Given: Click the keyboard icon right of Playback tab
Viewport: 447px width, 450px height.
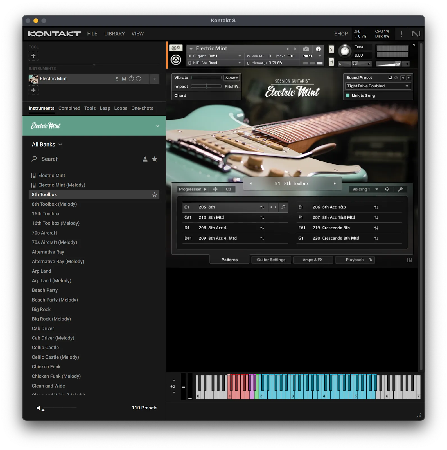Looking at the screenshot, I should click(409, 260).
